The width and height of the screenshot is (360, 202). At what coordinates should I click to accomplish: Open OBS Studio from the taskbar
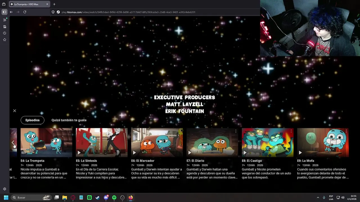point(122,198)
